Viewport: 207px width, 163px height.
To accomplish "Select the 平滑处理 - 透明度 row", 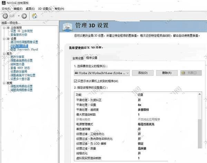I will [x=136, y=110].
